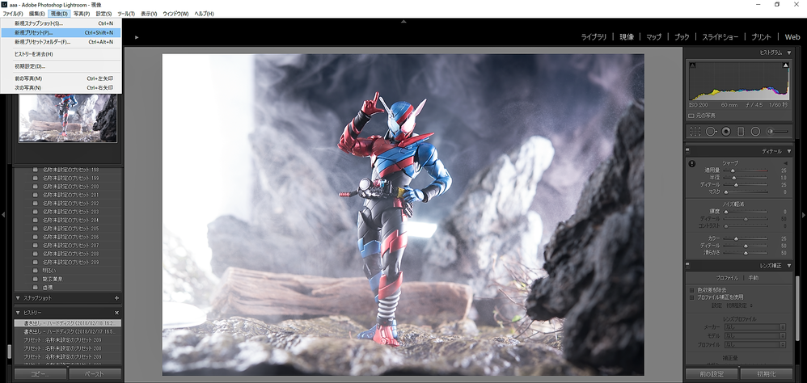Choose 新規スナップショット(S)... menu entry
807x383 pixels.
point(61,23)
